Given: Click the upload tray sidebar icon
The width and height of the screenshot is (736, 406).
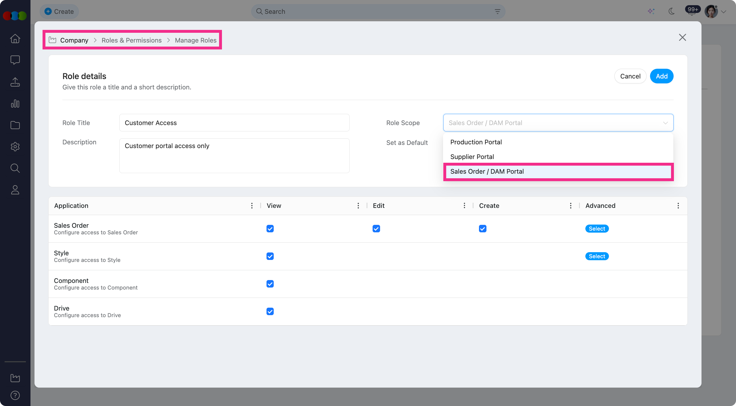Looking at the screenshot, I should (x=15, y=82).
